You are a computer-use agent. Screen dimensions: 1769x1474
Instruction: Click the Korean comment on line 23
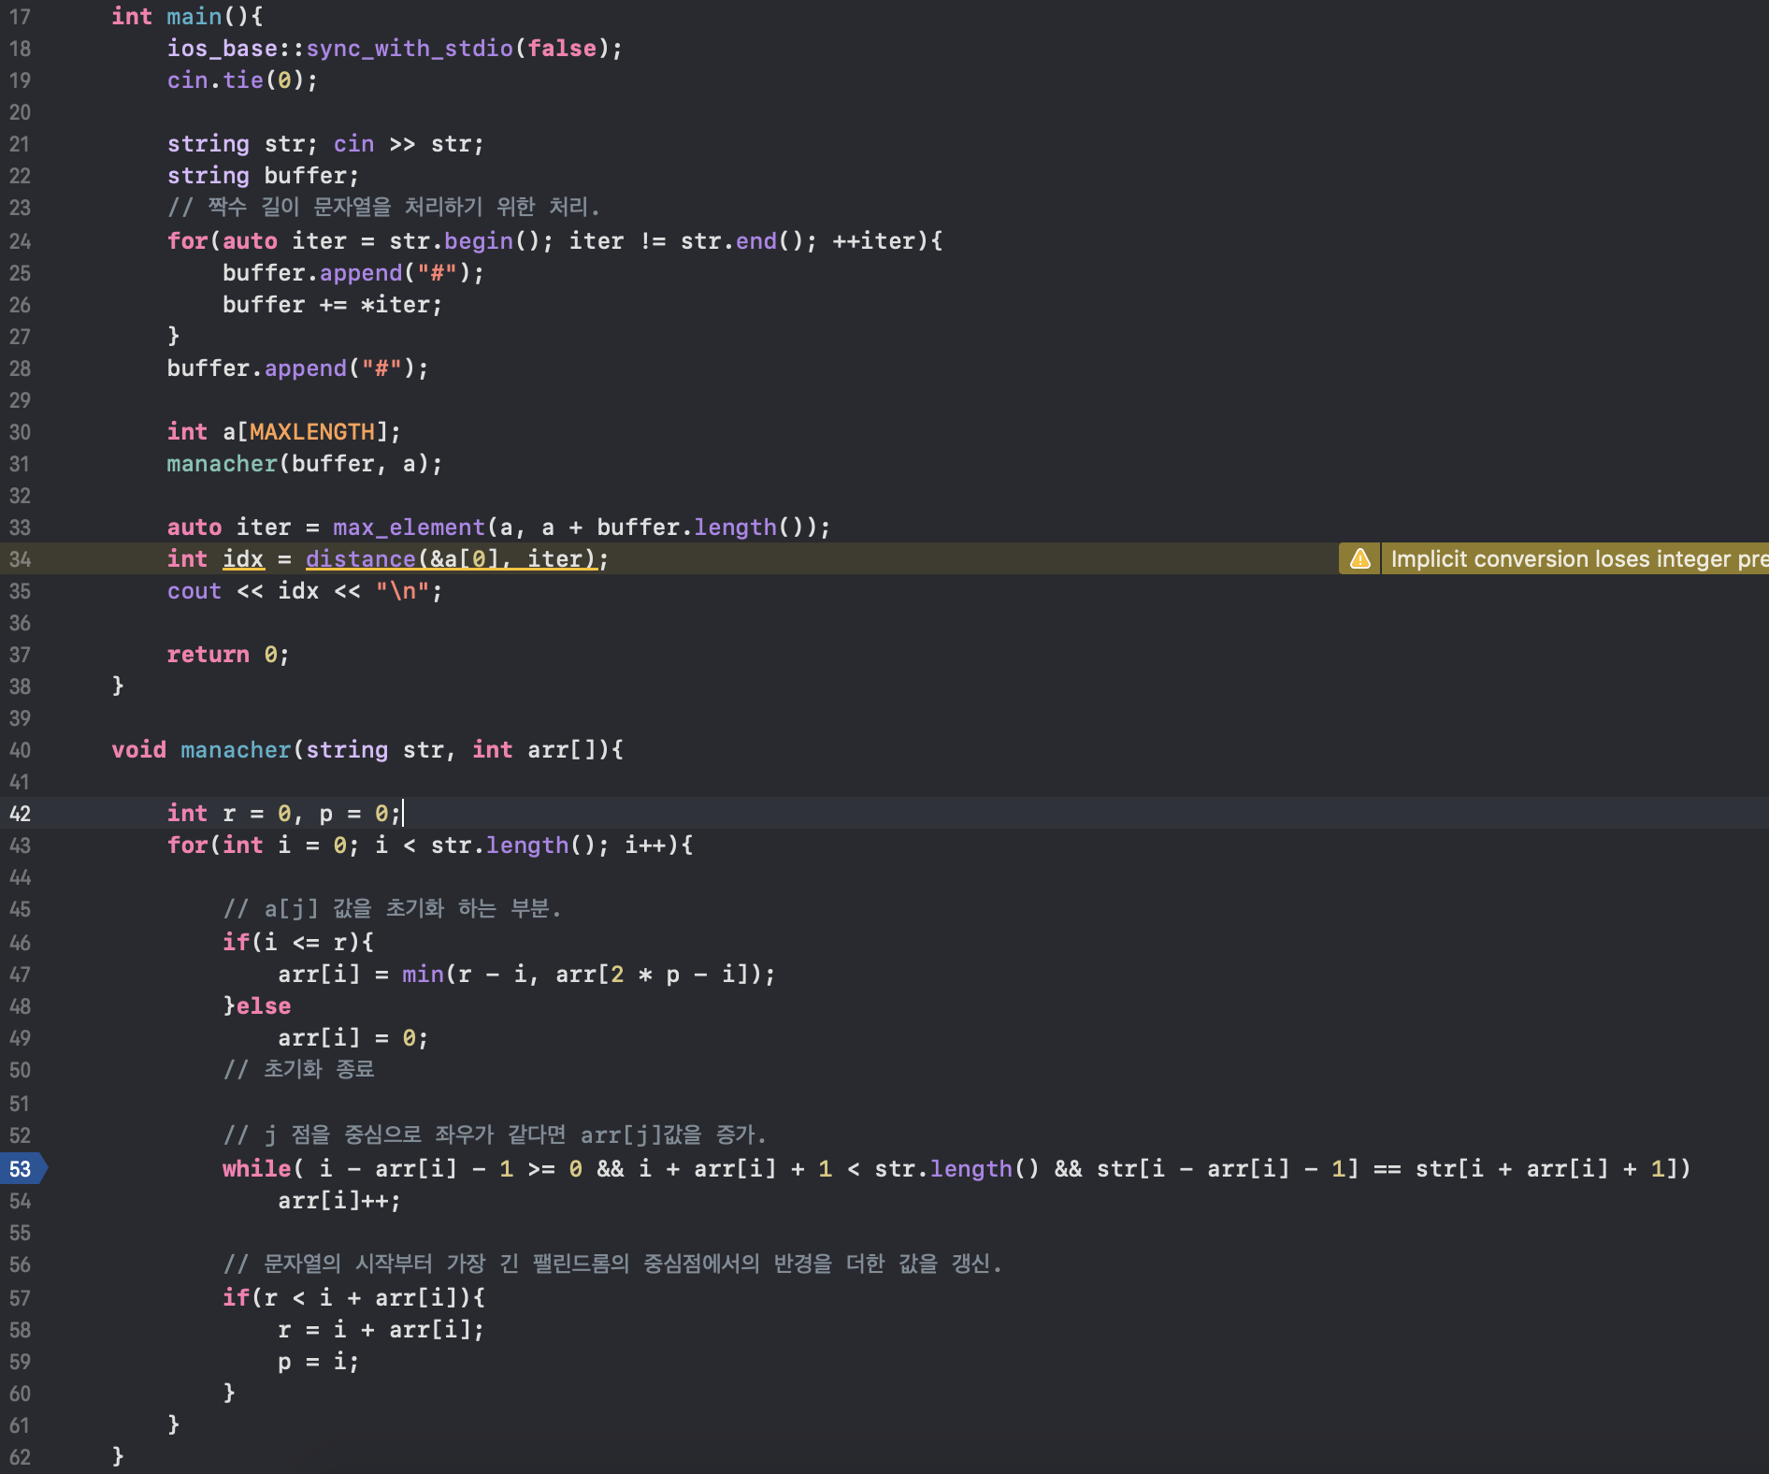point(383,207)
